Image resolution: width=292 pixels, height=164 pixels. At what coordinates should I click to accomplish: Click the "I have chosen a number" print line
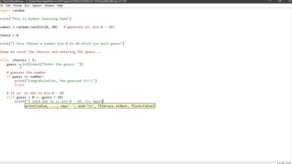pyautogui.click(x=62, y=44)
